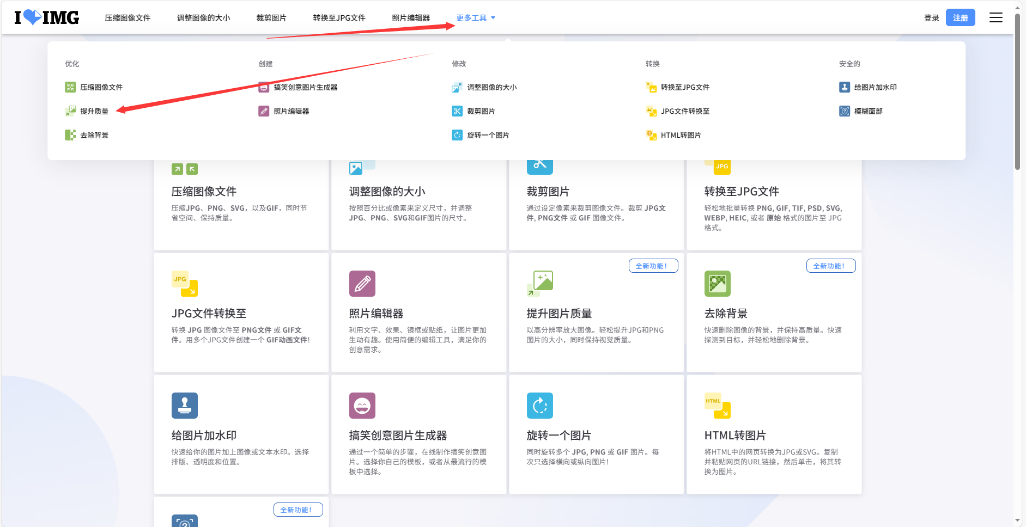Image resolution: width=1026 pixels, height=527 pixels.
Task: Click the 给图片加水印 card stamp icon
Action: pos(185,406)
